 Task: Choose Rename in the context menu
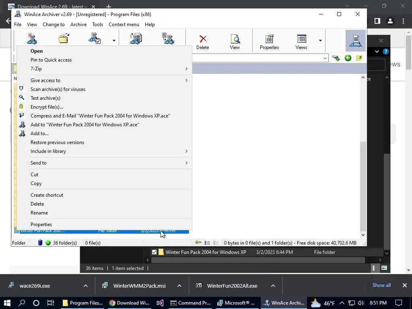(x=104, y=213)
